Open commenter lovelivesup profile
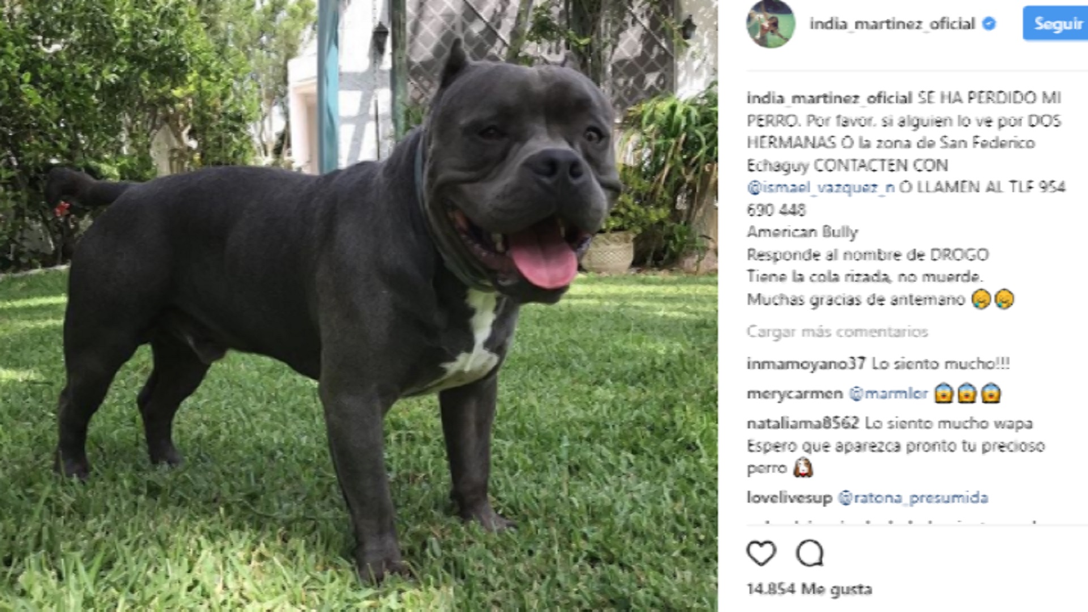This screenshot has width=1088, height=612. click(789, 498)
